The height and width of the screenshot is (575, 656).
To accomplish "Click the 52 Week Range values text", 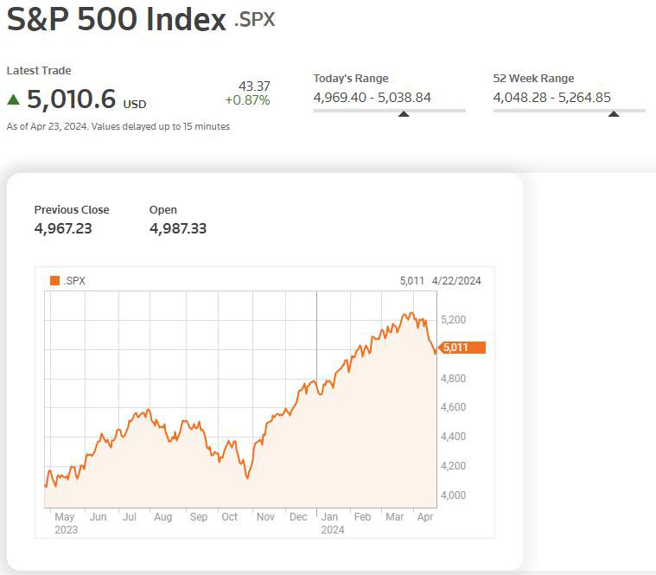I will (551, 97).
